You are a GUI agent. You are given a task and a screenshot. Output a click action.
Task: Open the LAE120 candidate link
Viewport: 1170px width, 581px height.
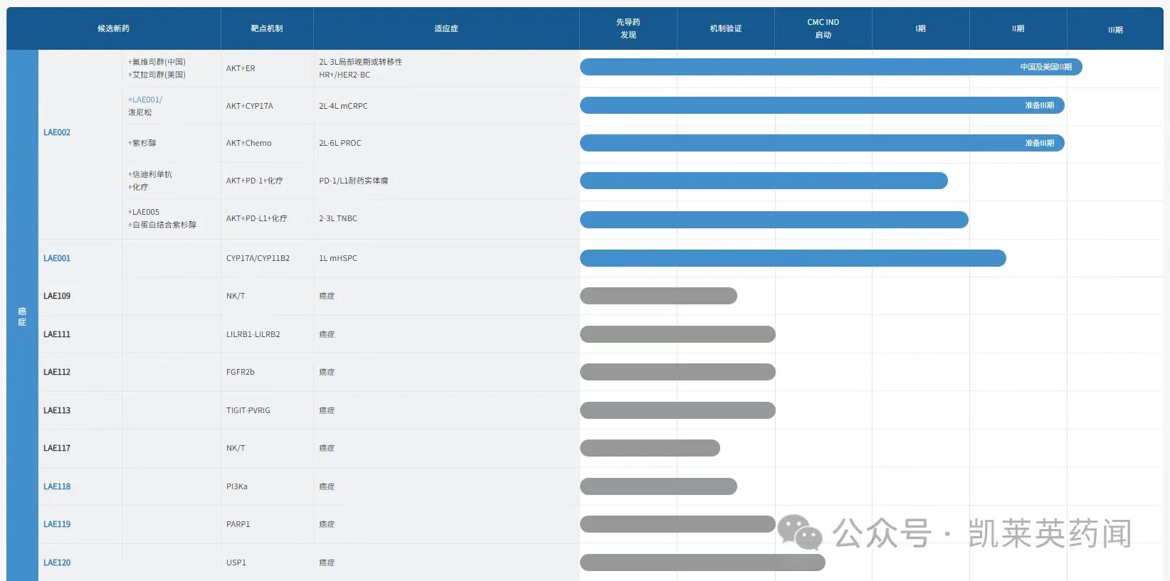(57, 563)
